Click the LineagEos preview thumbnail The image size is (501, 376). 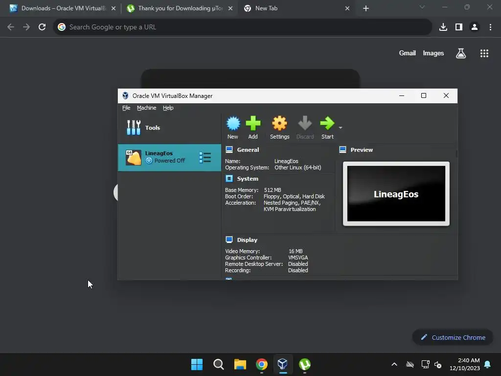396,193
